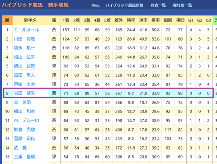This screenshot has height=164, width=217.
Task: Sort by the G2 column header
Action: point(199,20)
